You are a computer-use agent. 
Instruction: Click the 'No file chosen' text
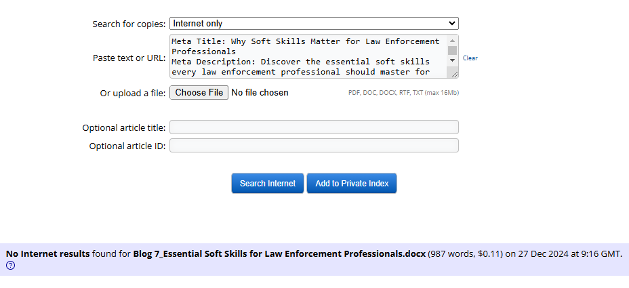tap(260, 93)
